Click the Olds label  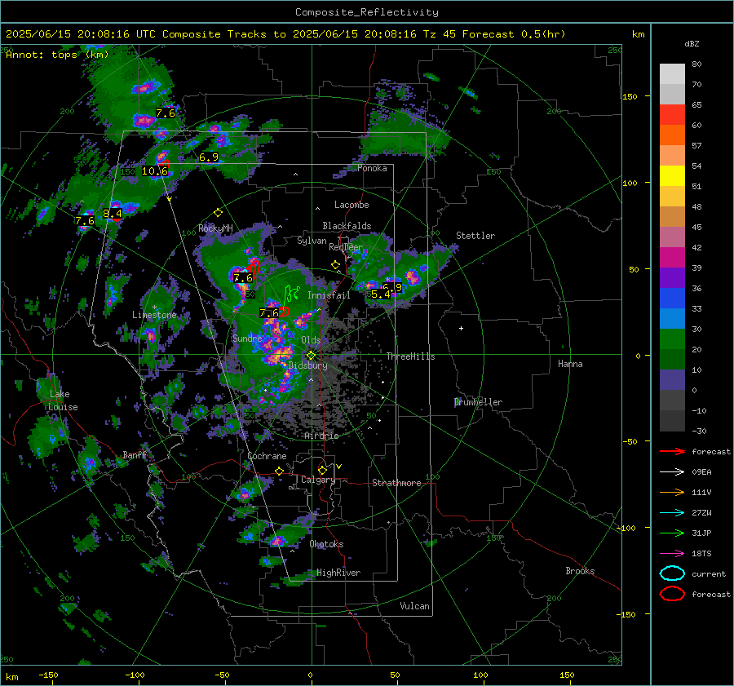pyautogui.click(x=311, y=340)
